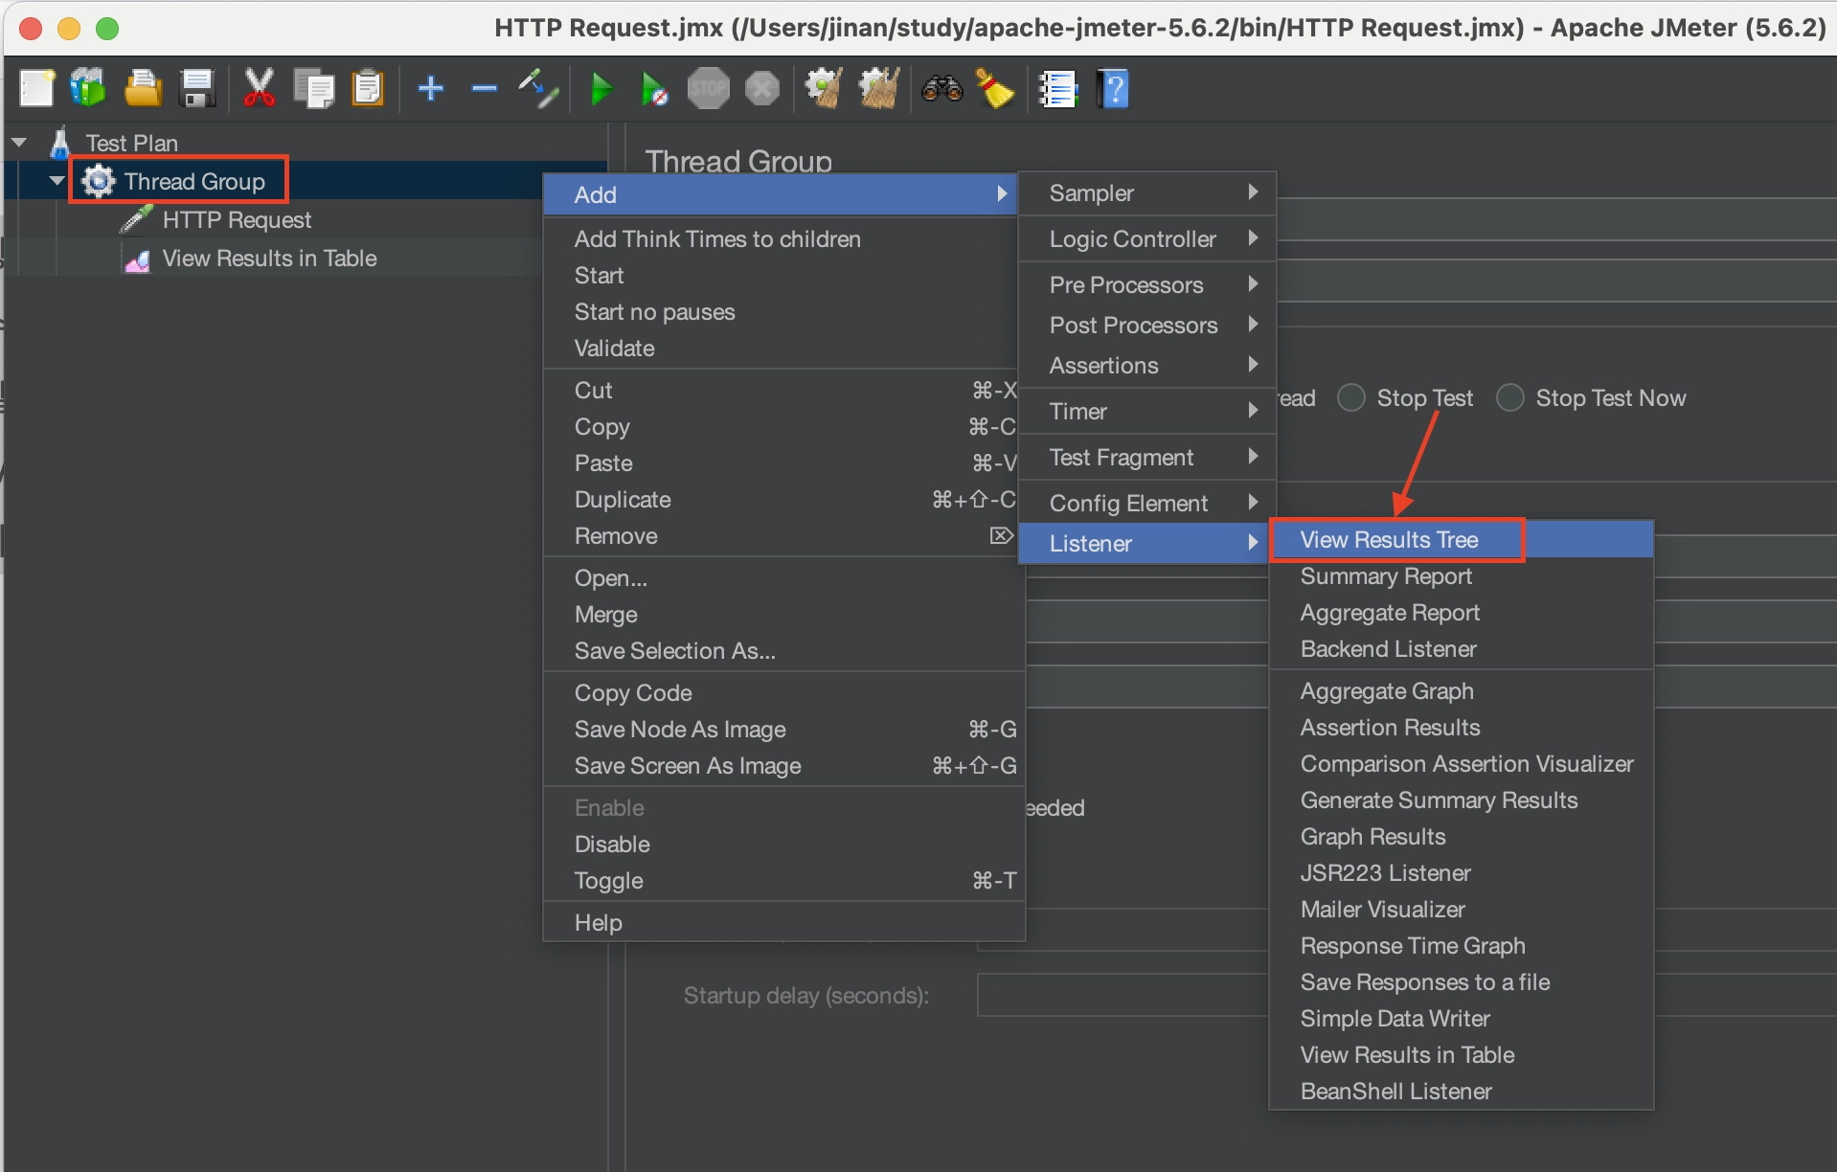Start test with green play icon
This screenshot has width=1837, height=1172.
click(602, 89)
